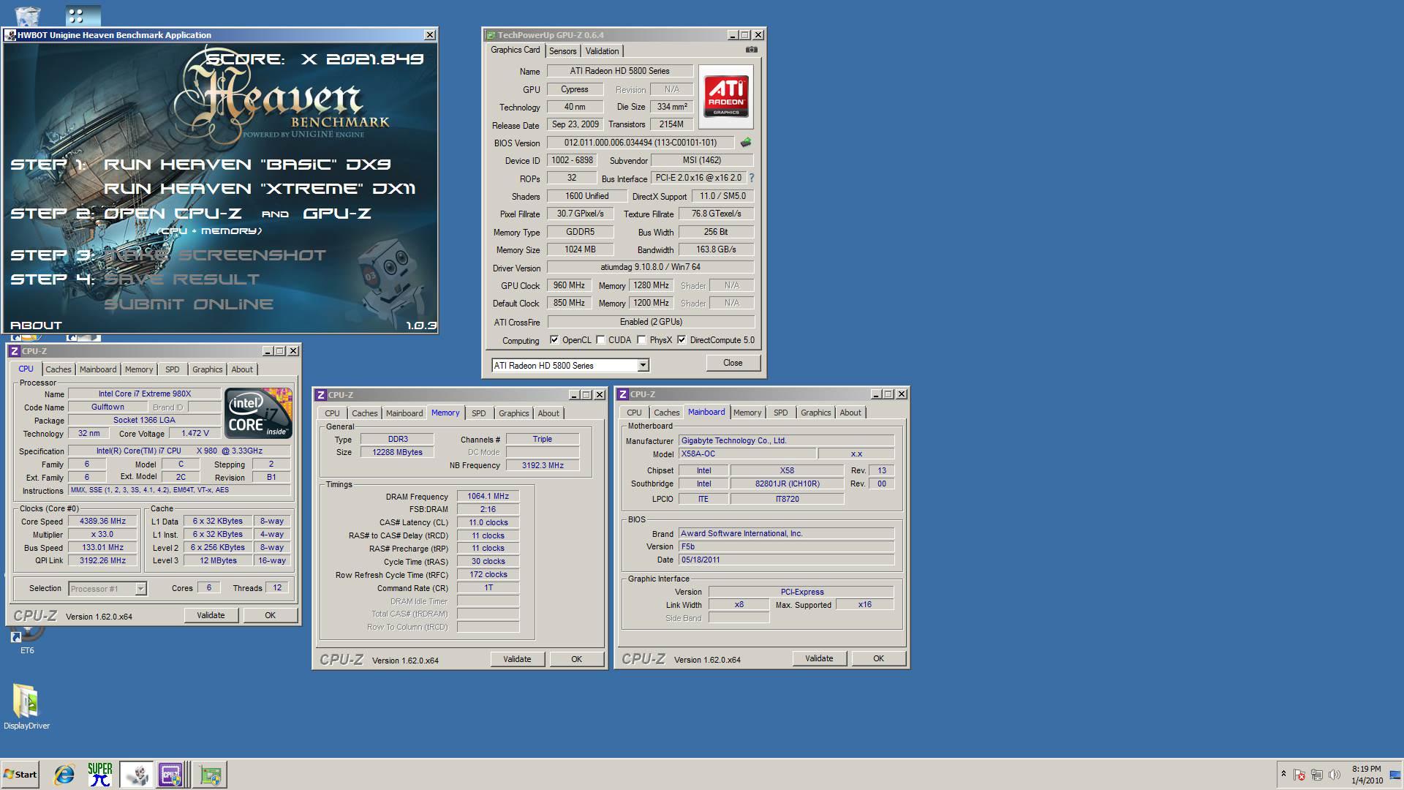Screen dimensions: 1404x790
Task: Click Validate in the CPU-Z Mainboard window
Action: click(819, 658)
